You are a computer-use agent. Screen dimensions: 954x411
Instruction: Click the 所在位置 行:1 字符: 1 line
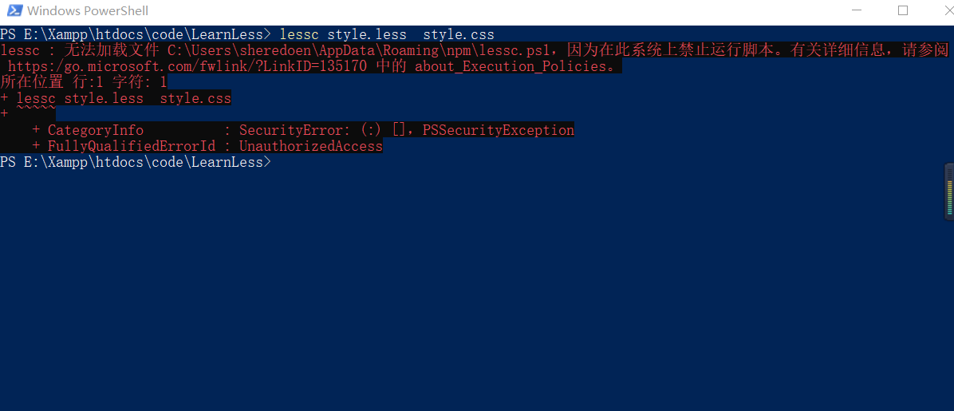tap(83, 82)
